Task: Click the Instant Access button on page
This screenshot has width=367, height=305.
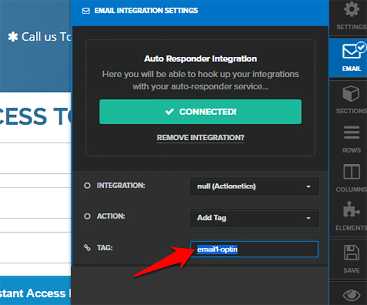Action: coord(35,290)
